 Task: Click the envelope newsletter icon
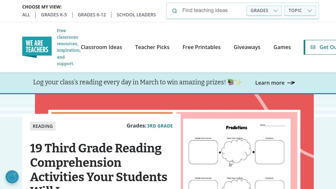click(313, 47)
